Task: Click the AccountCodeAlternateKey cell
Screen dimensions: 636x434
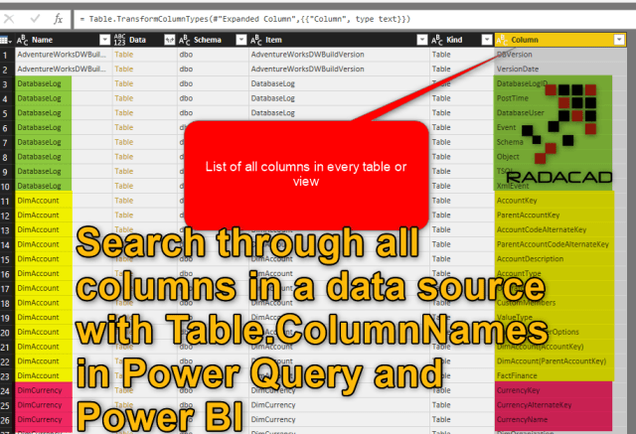Action: point(559,229)
